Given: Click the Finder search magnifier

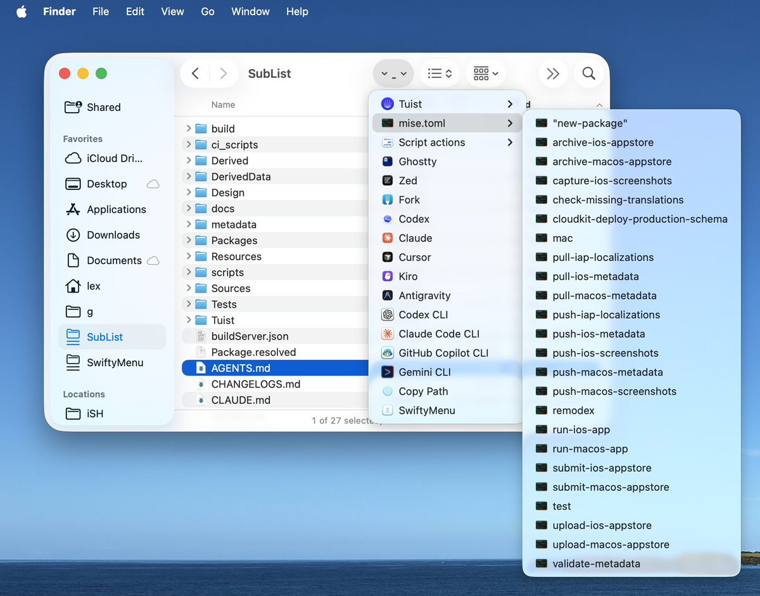Looking at the screenshot, I should click(588, 73).
